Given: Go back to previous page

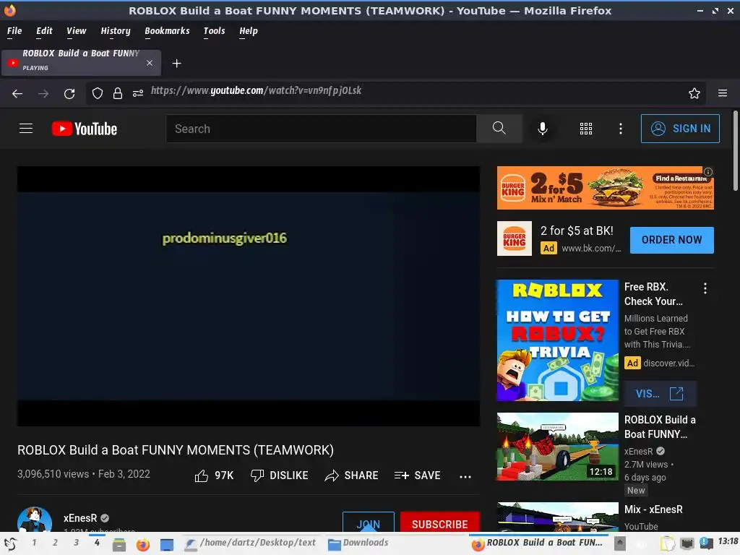Looking at the screenshot, I should 17,93.
